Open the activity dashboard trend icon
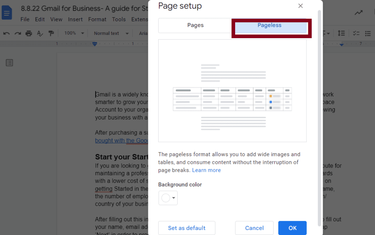 [x=359, y=12]
